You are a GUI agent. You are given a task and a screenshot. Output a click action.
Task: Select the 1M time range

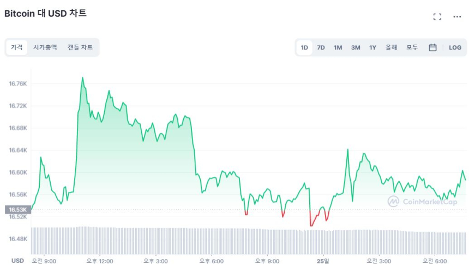[x=338, y=47]
